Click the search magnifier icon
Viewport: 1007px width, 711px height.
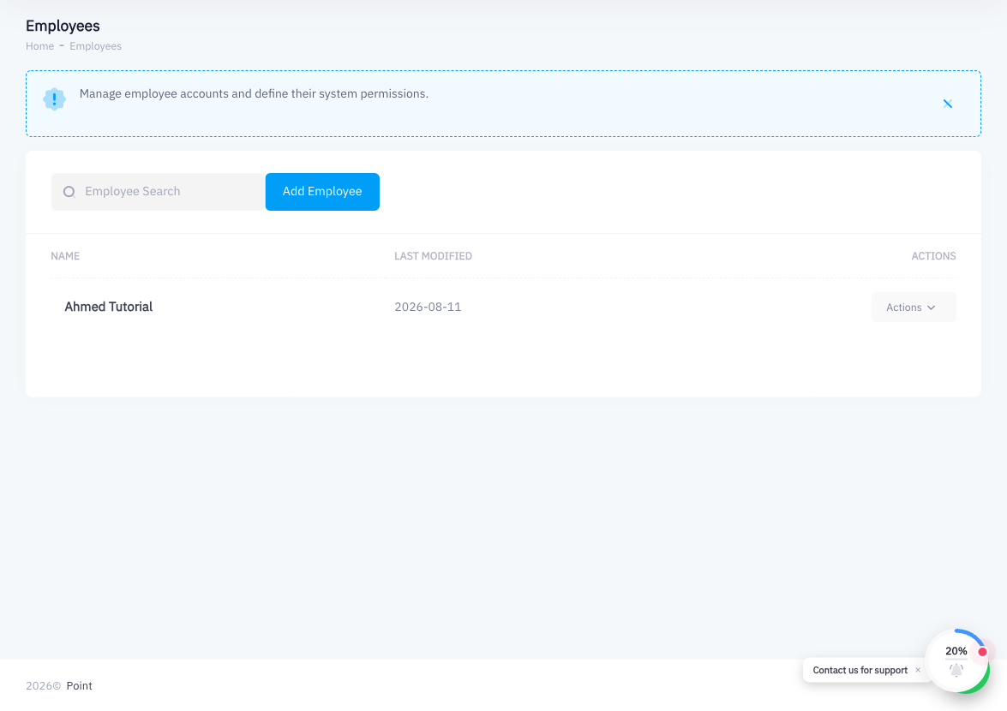(x=69, y=192)
